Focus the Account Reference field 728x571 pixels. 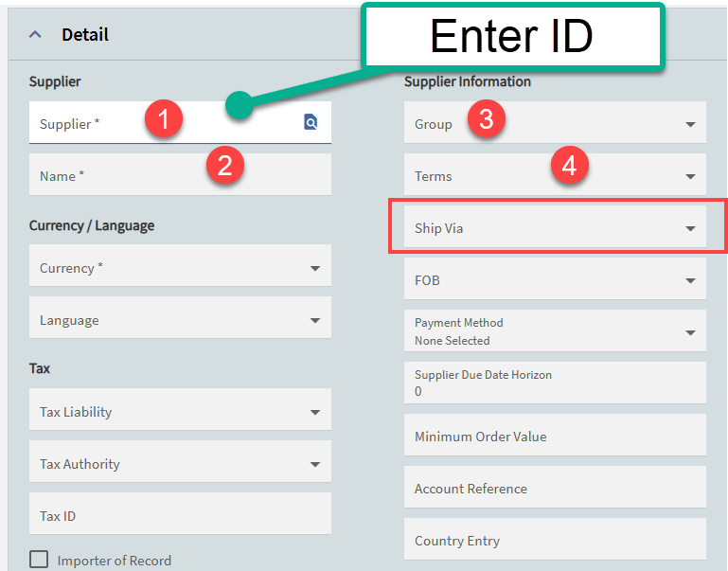(x=555, y=487)
